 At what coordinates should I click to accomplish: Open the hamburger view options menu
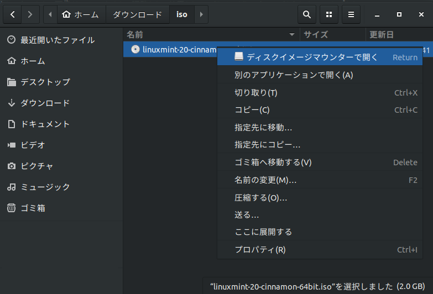tap(351, 14)
